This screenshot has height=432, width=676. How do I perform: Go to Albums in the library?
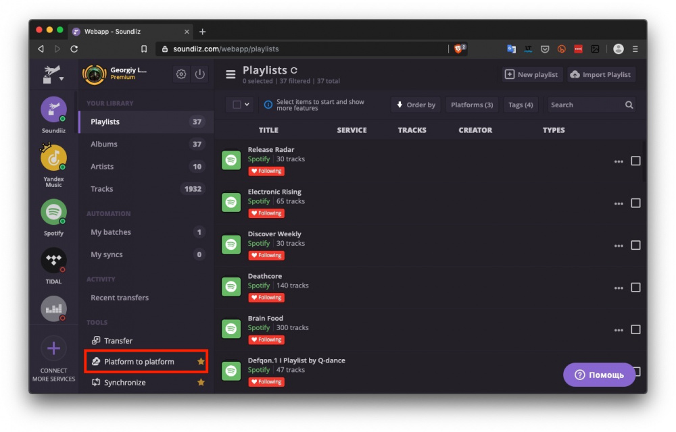[104, 144]
